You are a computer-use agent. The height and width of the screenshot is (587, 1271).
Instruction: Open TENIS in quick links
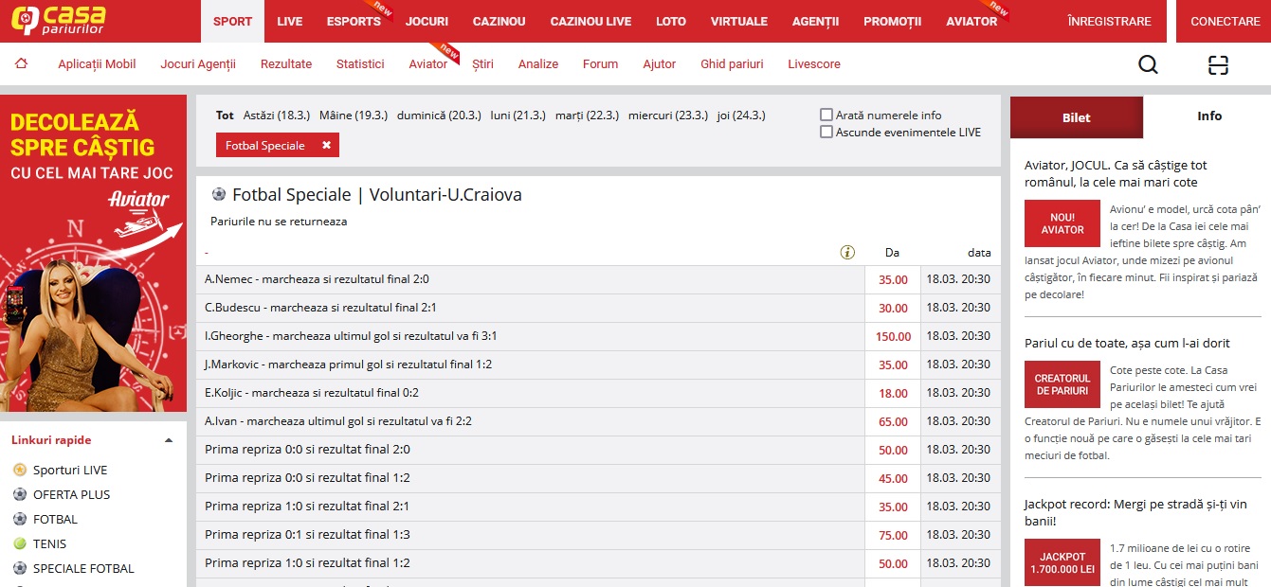click(49, 543)
